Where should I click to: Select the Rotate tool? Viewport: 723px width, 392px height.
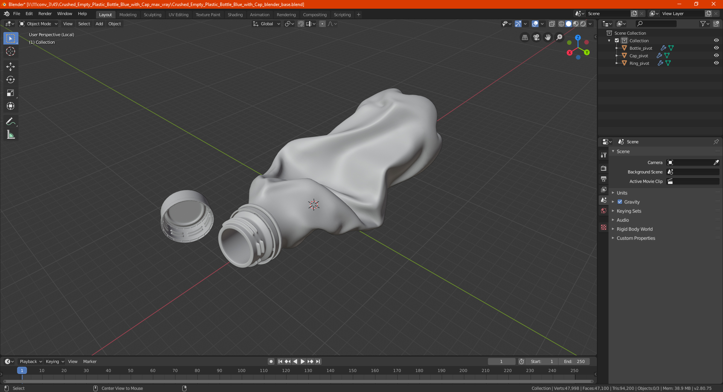click(11, 80)
